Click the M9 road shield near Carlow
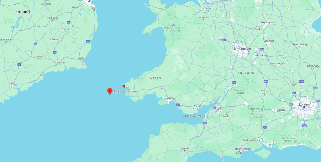Viewport: 321px width, 162px height. [x=69, y=22]
